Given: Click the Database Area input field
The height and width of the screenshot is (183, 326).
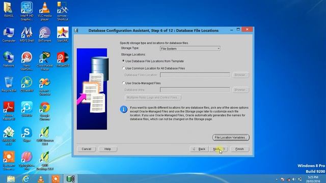Looking at the screenshot, I should coord(195,90).
